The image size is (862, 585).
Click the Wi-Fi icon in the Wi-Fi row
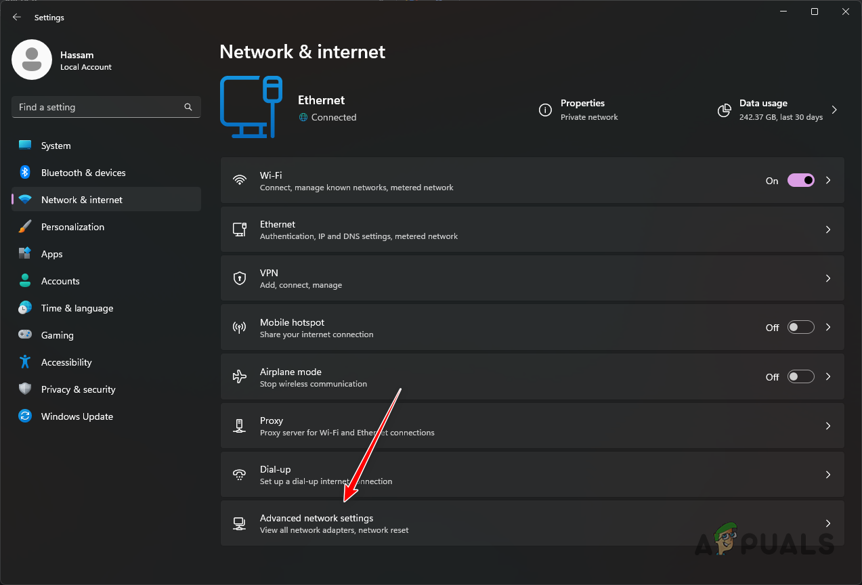(x=239, y=180)
